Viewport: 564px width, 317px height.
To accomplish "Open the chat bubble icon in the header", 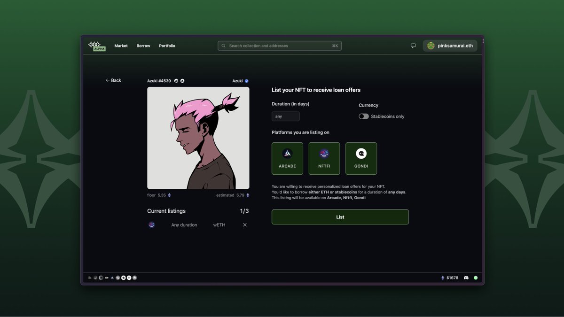I will (x=413, y=46).
